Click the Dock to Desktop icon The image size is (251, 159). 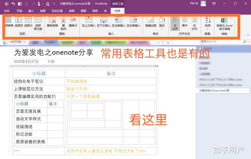[x=20, y=3]
